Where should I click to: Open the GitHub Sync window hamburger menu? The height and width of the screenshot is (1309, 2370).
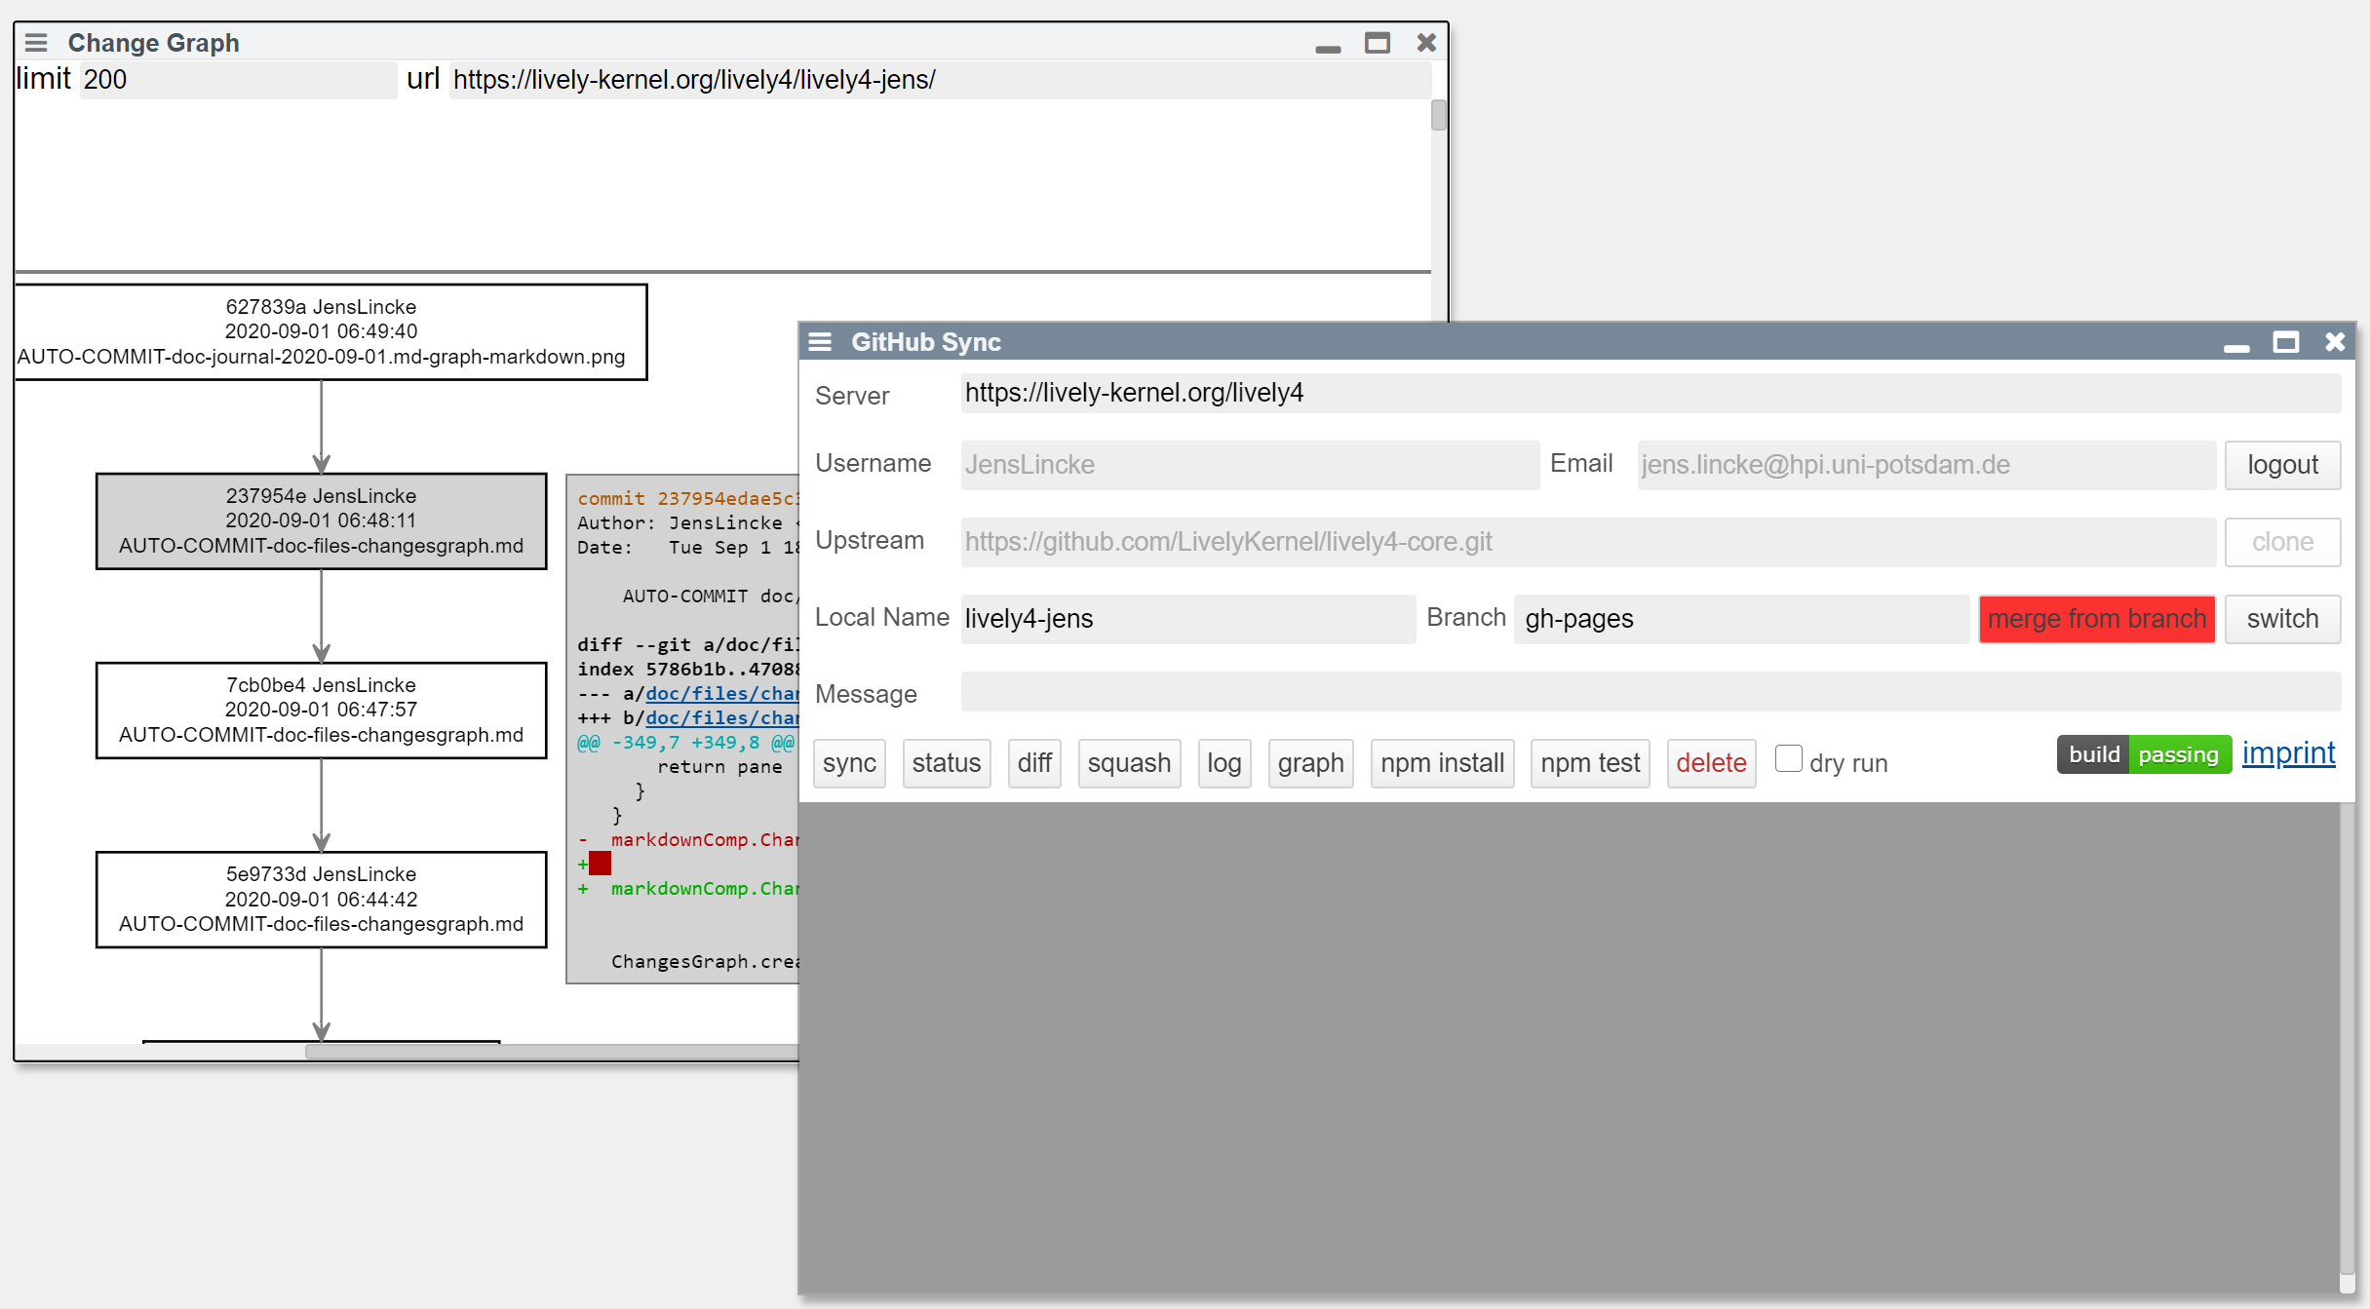coord(820,342)
